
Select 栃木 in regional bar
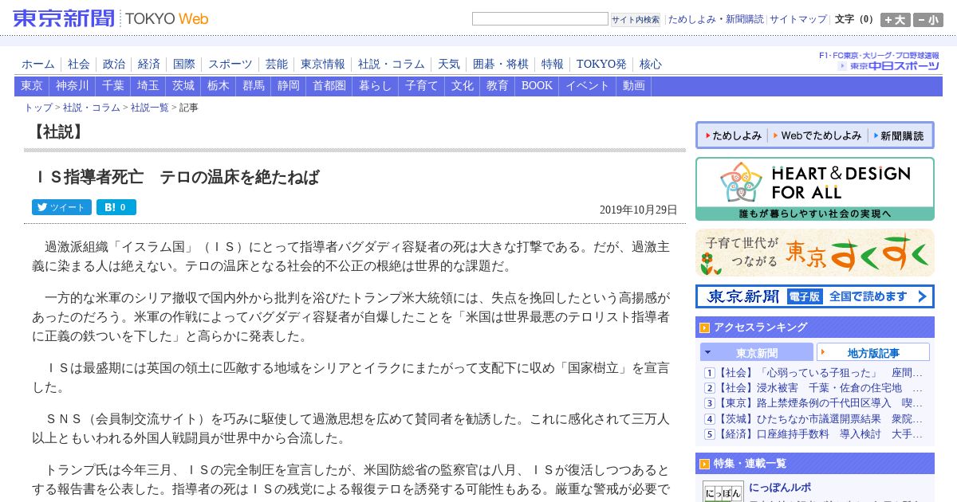coord(219,86)
